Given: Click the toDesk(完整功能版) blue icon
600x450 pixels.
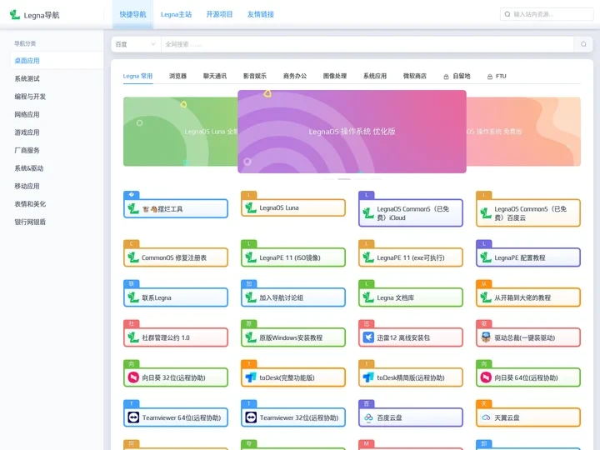Looking at the screenshot, I should pos(251,377).
